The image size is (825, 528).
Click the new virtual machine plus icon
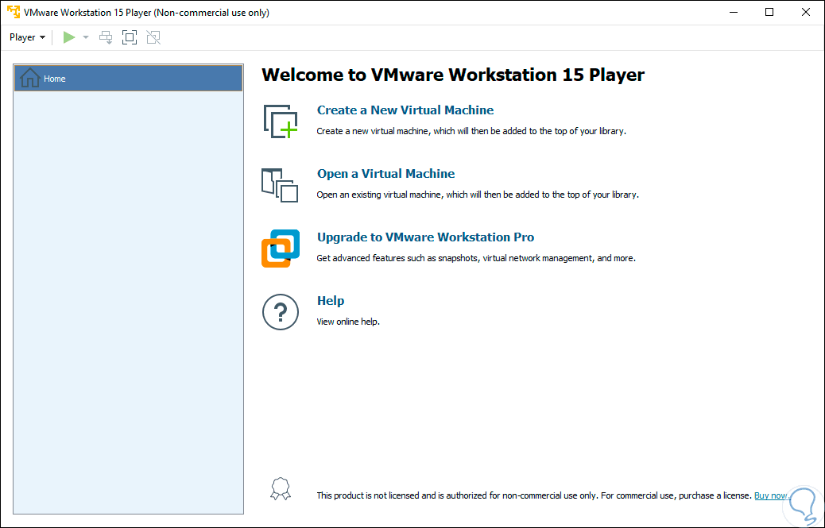pyautogui.click(x=280, y=121)
